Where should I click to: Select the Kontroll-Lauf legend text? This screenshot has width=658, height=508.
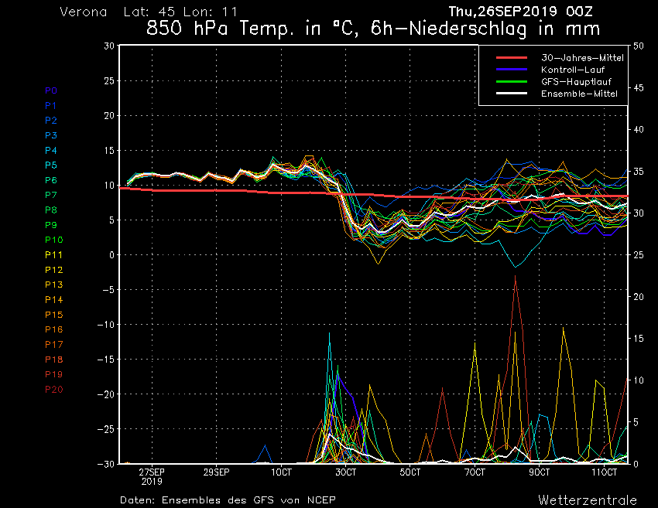coord(572,70)
